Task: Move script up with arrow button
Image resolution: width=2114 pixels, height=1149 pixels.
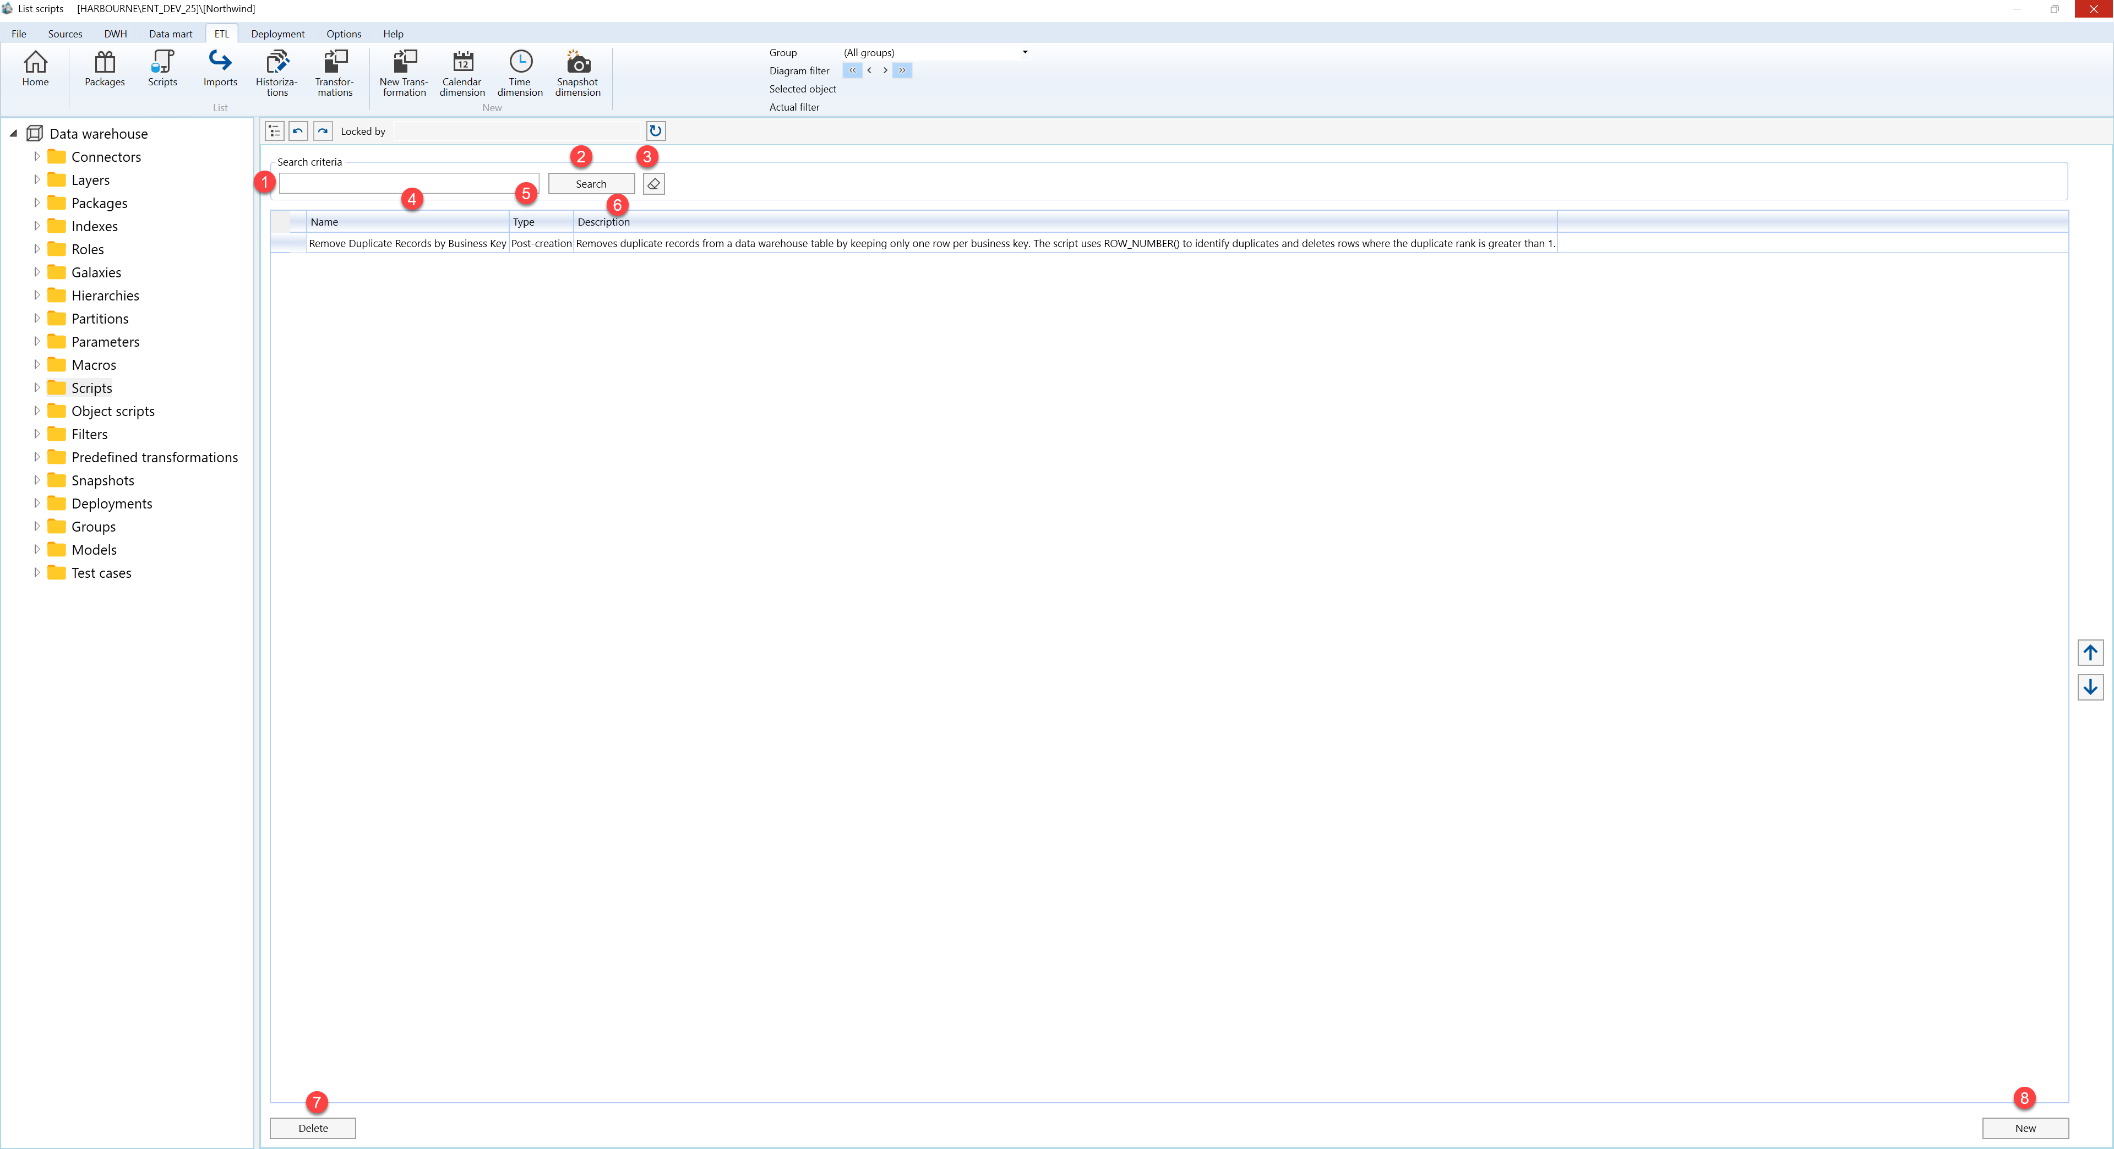Action: click(2090, 653)
